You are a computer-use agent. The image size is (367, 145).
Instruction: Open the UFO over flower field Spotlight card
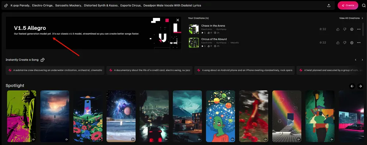click(88, 116)
